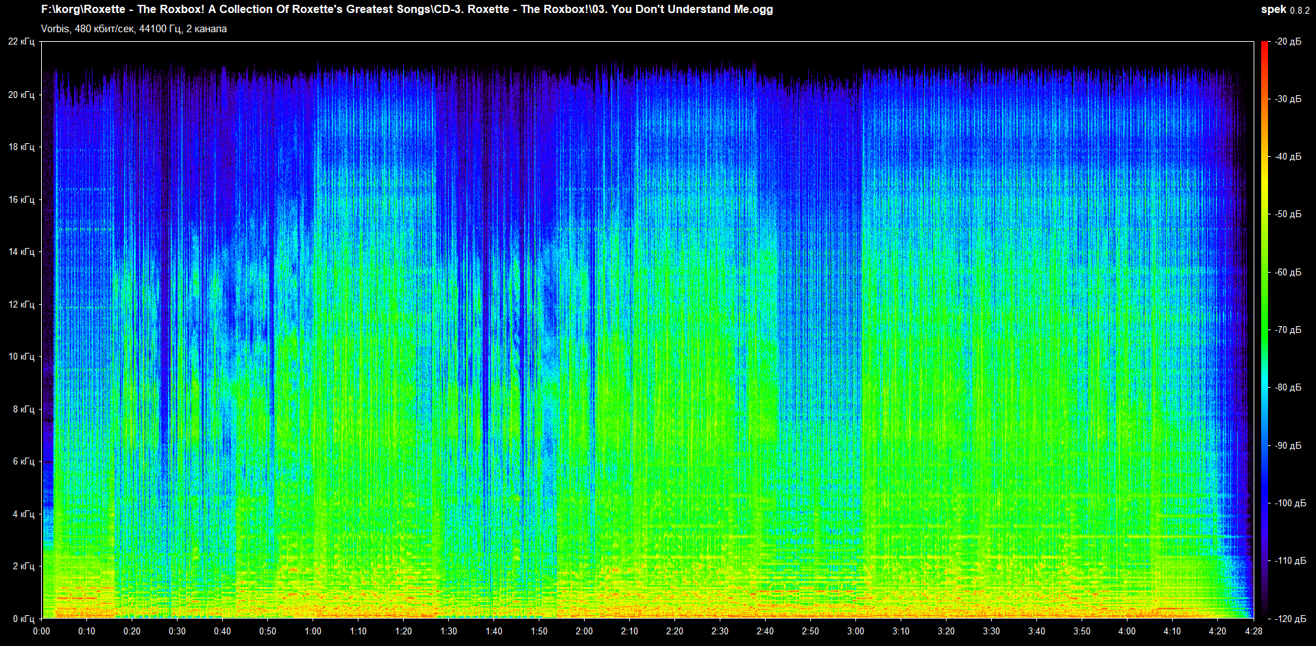Click the -20 дБ scale label
This screenshot has height=646, width=1316.
(x=1288, y=42)
